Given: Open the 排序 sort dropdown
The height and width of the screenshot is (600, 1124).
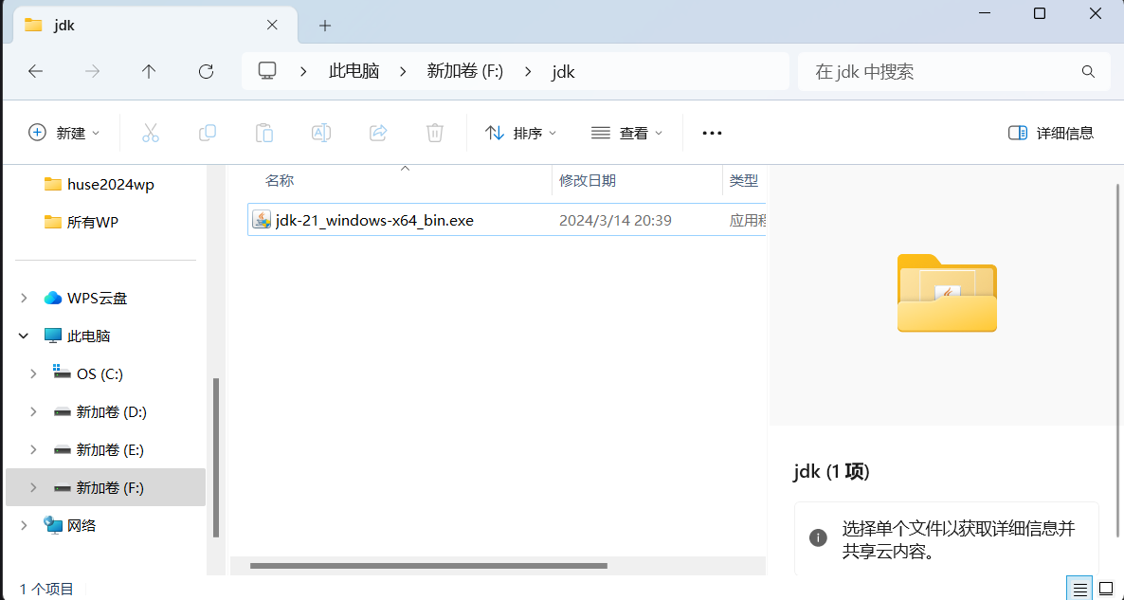Looking at the screenshot, I should [x=521, y=133].
